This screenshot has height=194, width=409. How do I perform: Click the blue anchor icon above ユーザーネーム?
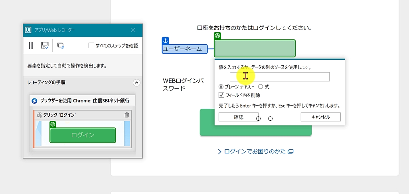click(x=166, y=40)
